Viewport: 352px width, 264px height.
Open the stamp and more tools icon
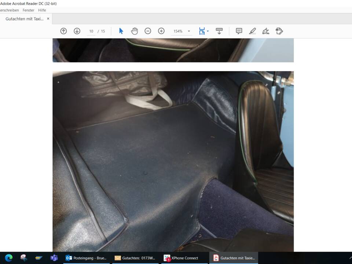point(279,31)
